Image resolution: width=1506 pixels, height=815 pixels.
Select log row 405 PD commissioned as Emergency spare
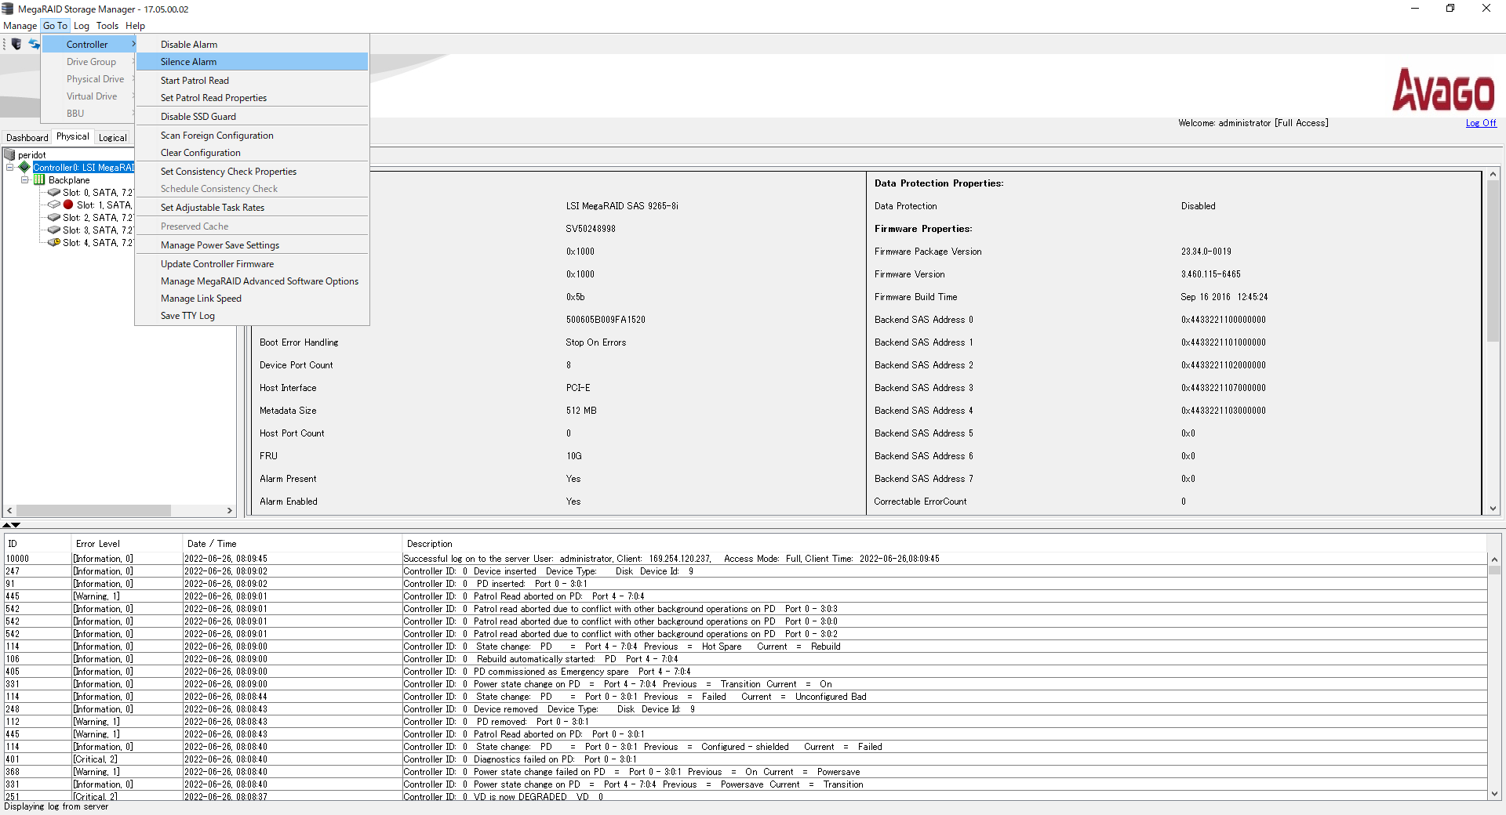745,672
